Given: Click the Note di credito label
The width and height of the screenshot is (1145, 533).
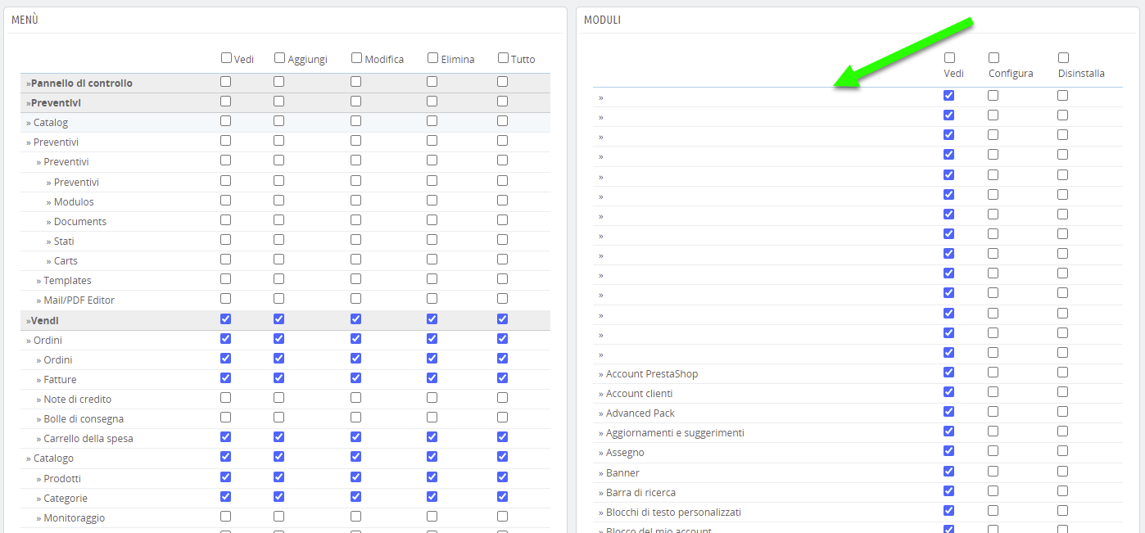Looking at the screenshot, I should pyautogui.click(x=78, y=400).
